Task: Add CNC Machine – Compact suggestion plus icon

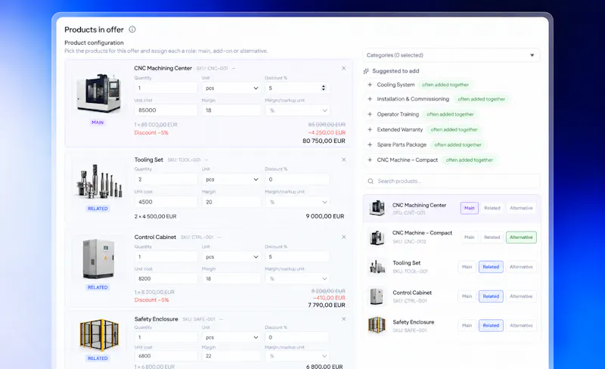Action: click(x=370, y=160)
